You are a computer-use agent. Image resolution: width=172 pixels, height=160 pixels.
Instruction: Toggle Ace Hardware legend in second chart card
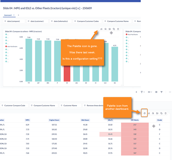tap(132, 34)
